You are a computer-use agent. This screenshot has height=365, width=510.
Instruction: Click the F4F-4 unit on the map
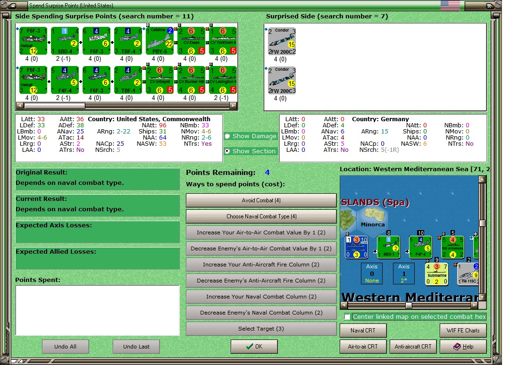click(x=420, y=248)
